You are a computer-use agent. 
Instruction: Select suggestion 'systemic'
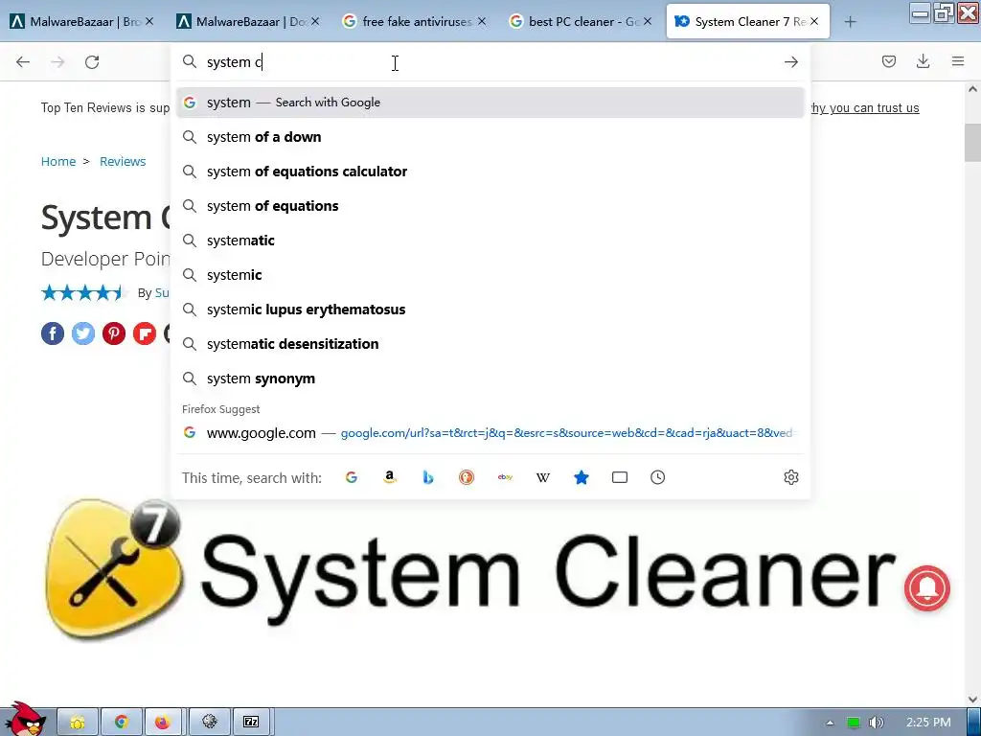(490, 275)
